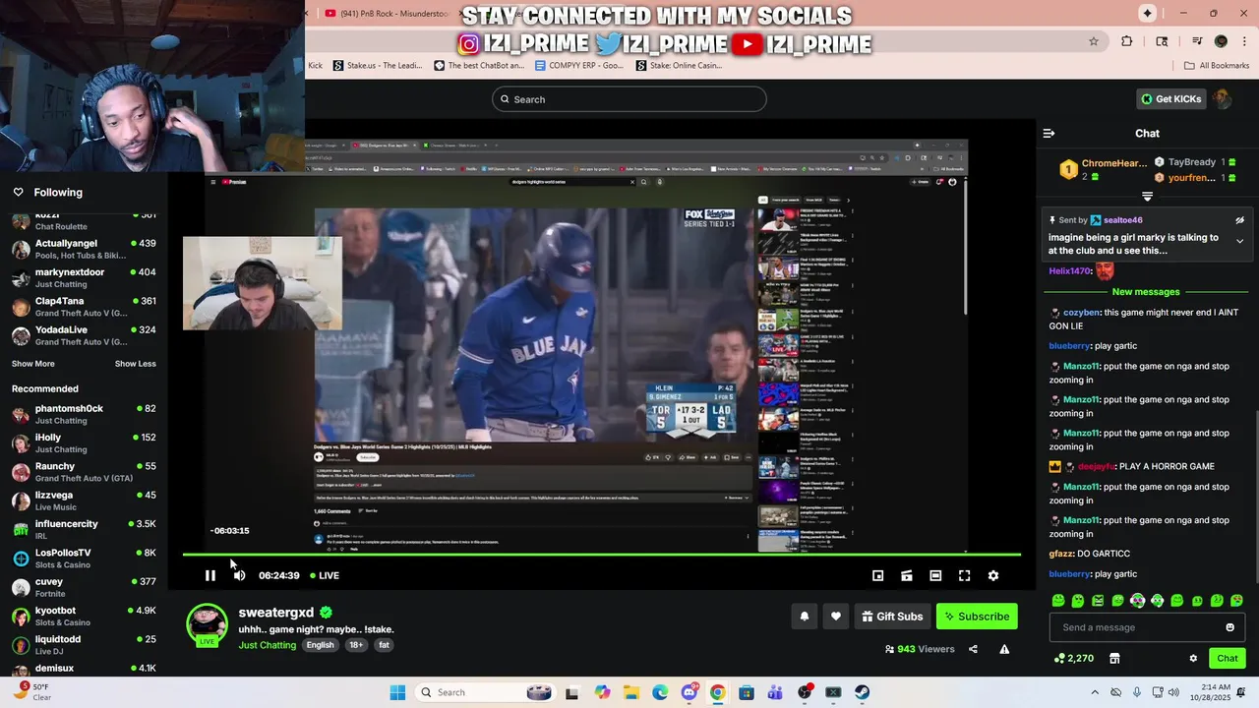Click the 2,270 channel points balance
The height and width of the screenshot is (708, 1259).
[1074, 659]
